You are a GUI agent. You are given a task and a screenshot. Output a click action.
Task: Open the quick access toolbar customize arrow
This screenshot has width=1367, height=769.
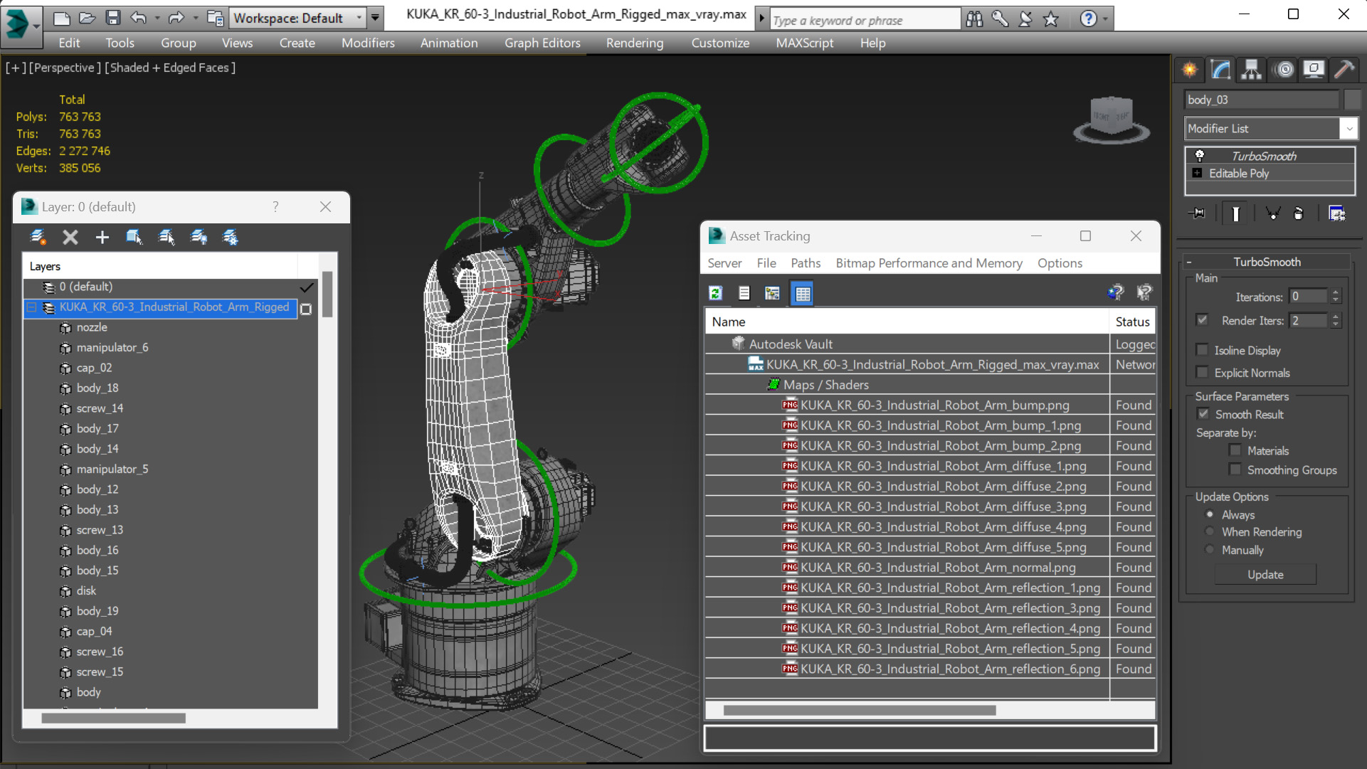[x=375, y=18]
